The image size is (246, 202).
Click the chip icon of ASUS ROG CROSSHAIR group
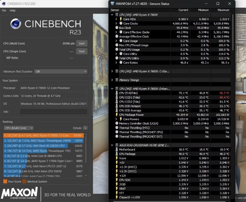pos(117,145)
